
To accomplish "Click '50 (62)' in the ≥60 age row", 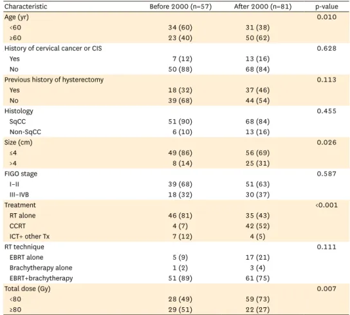I will (257, 38).
